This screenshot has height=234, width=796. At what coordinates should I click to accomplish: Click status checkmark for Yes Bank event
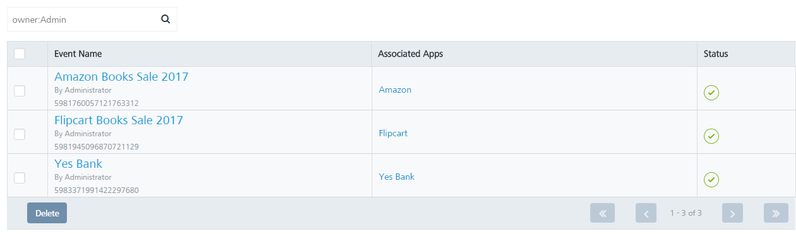pyautogui.click(x=711, y=180)
